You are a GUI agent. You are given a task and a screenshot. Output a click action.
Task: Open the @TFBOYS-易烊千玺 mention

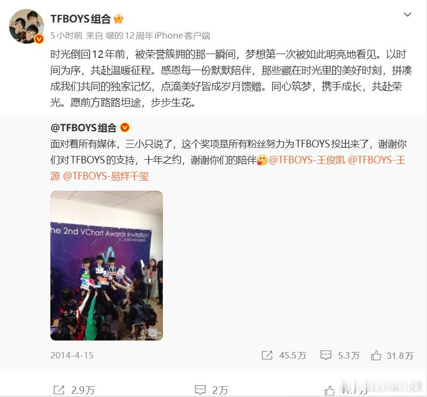click(106, 176)
